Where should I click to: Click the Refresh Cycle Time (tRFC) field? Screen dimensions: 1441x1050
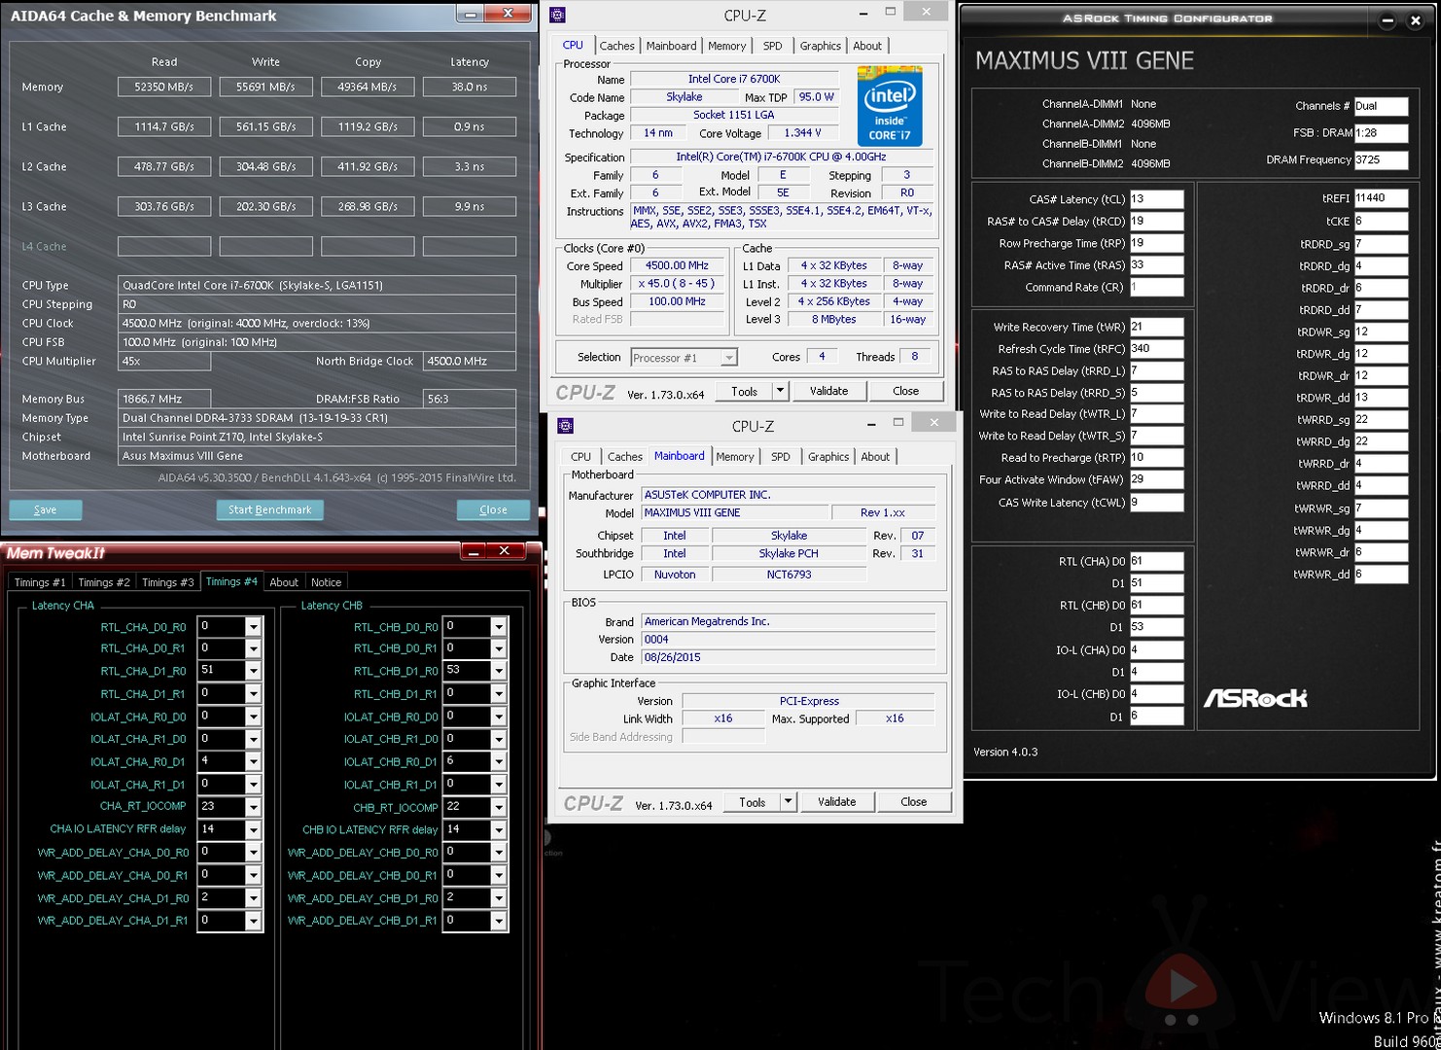click(x=1156, y=349)
